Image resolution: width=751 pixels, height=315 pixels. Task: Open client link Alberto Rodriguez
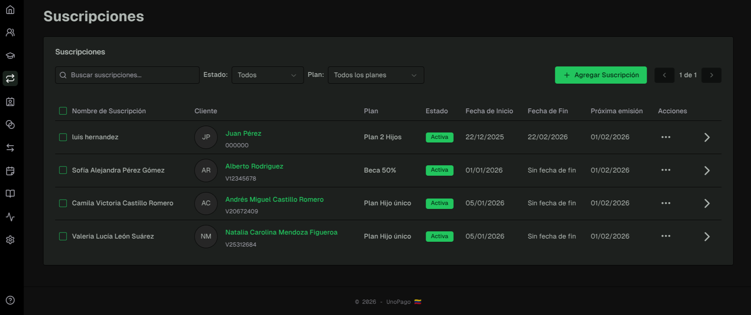pos(254,166)
